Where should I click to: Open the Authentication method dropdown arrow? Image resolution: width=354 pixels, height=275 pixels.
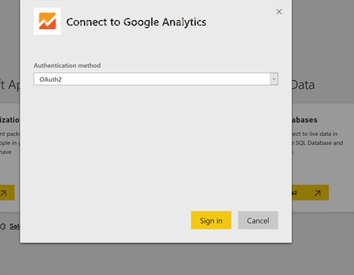coord(274,79)
